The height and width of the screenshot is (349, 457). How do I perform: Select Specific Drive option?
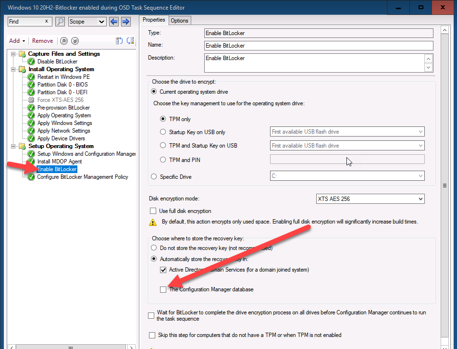[154, 176]
